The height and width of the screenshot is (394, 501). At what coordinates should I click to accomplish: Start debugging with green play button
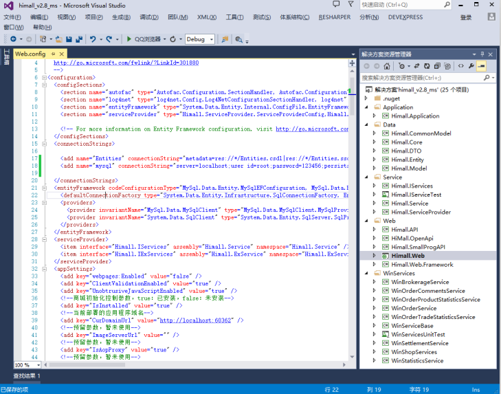(128, 39)
